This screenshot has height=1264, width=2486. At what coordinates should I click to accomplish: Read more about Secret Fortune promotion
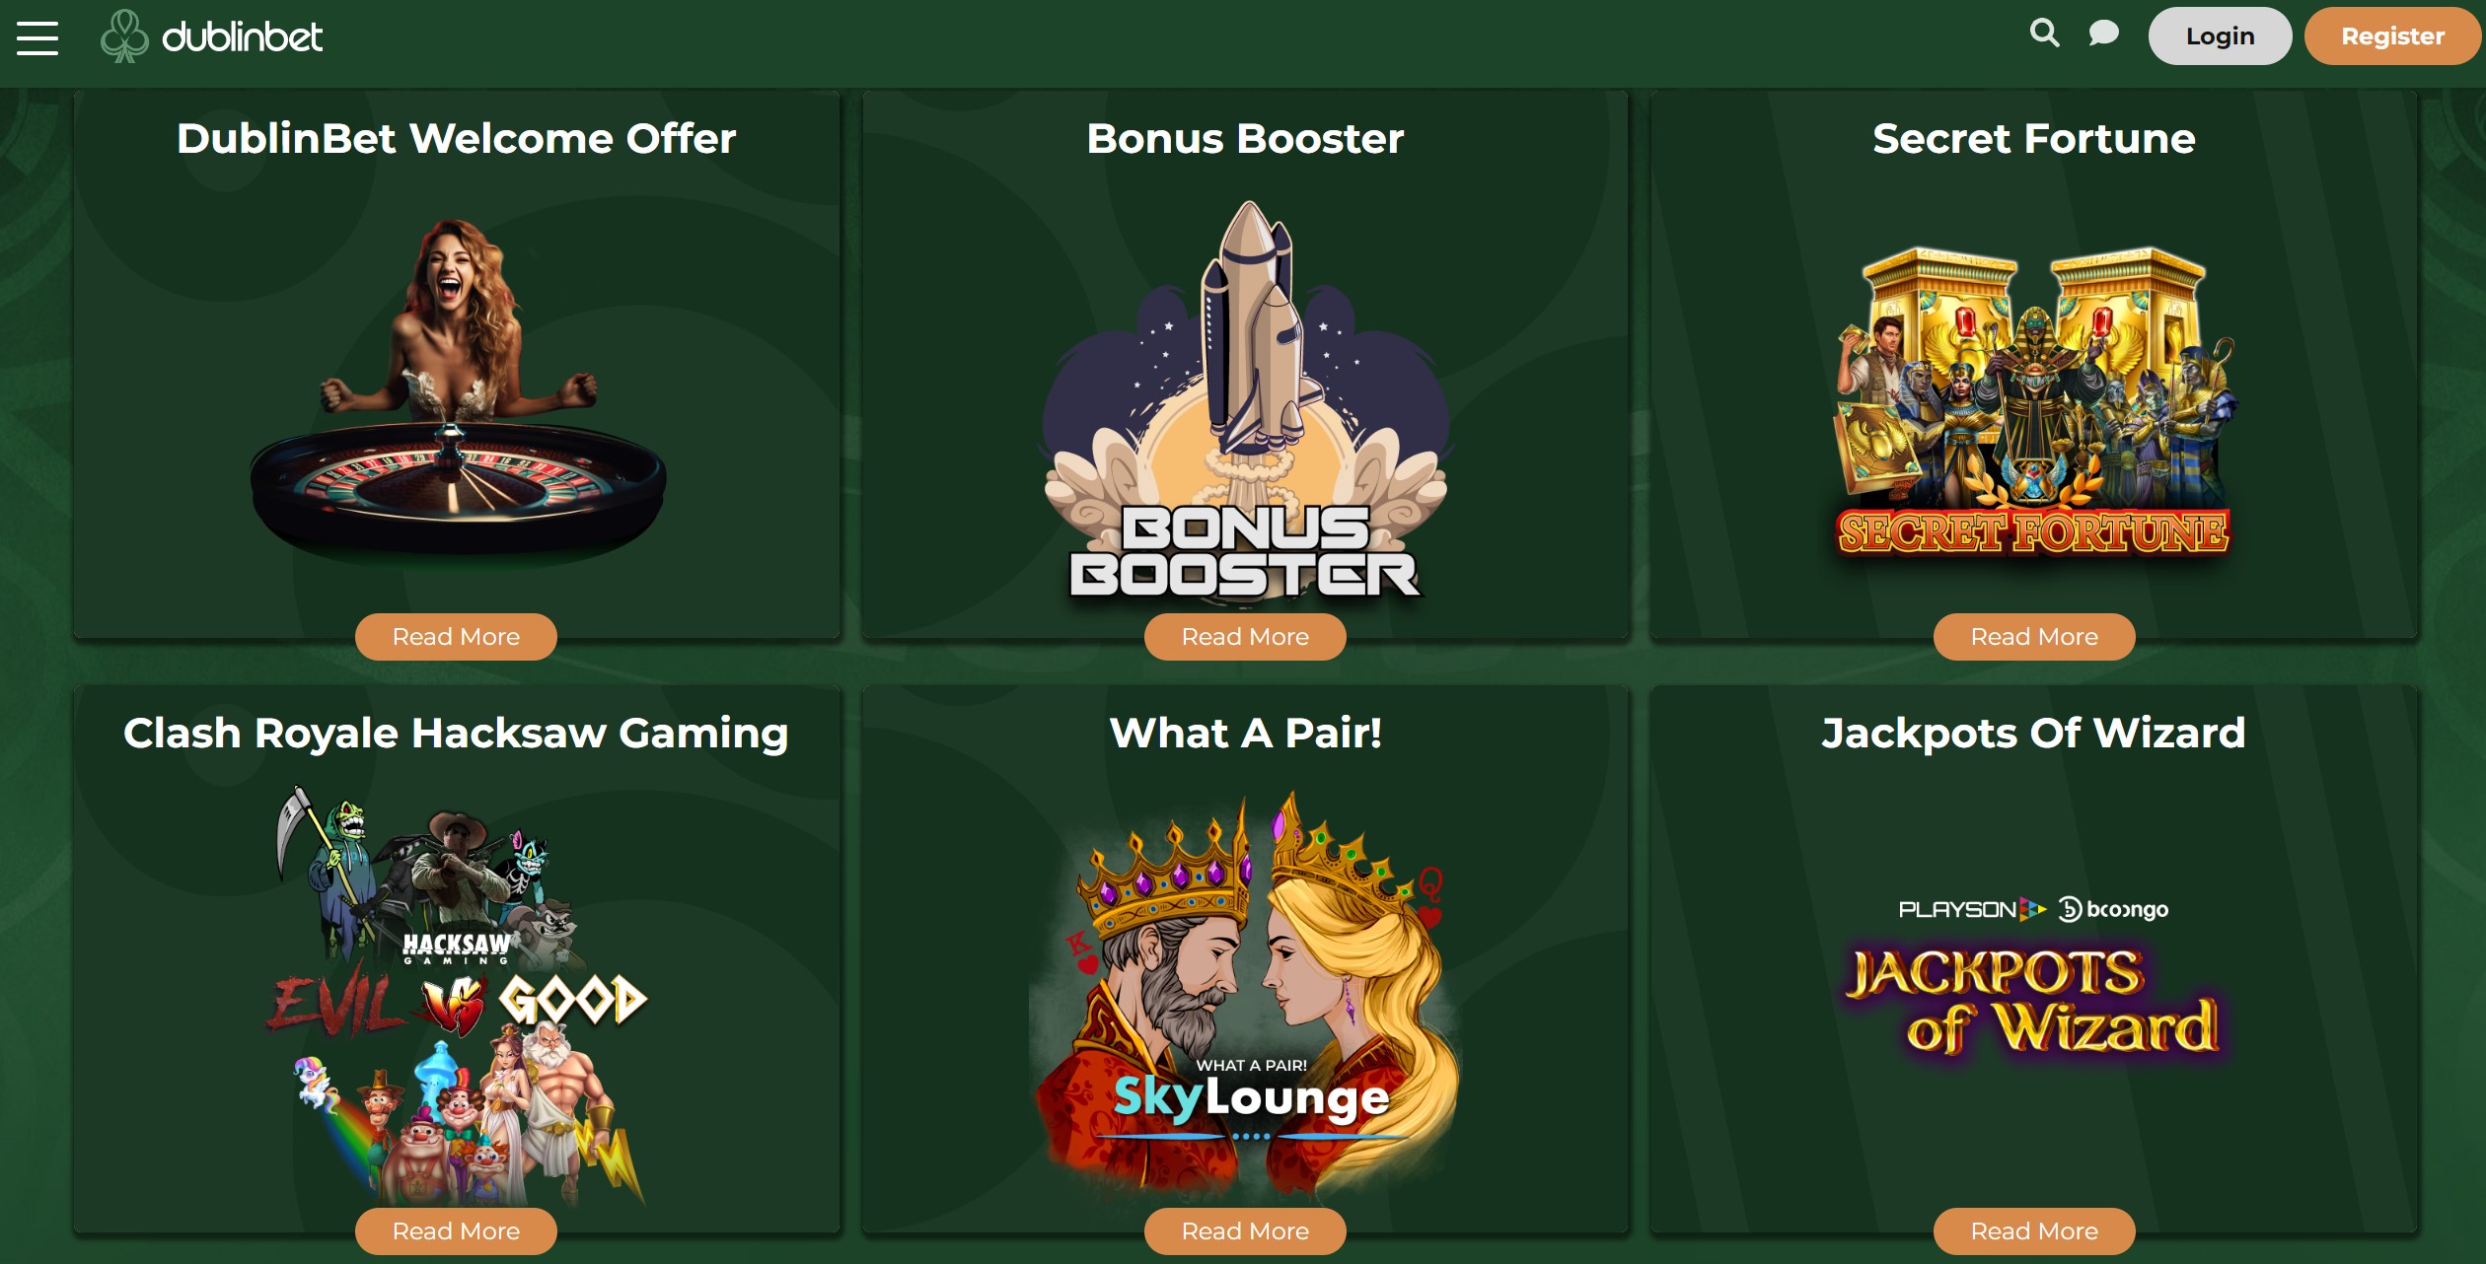coord(2034,637)
